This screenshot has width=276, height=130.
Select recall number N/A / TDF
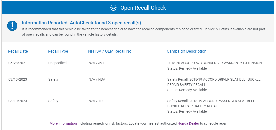[x=97, y=101]
